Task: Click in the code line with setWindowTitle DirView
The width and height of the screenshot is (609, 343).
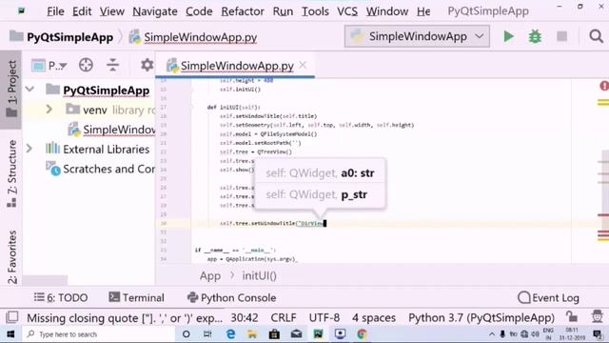Action: coord(272,223)
